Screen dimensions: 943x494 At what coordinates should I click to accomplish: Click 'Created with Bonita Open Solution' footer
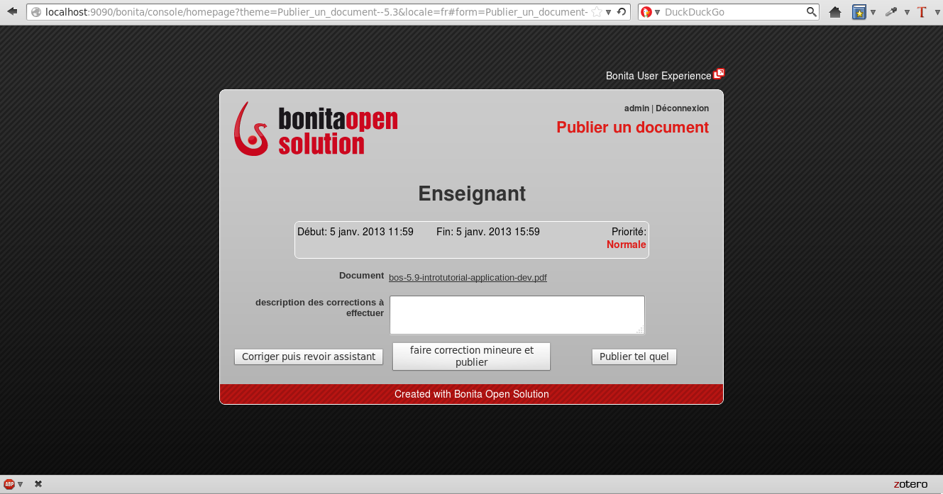(472, 394)
